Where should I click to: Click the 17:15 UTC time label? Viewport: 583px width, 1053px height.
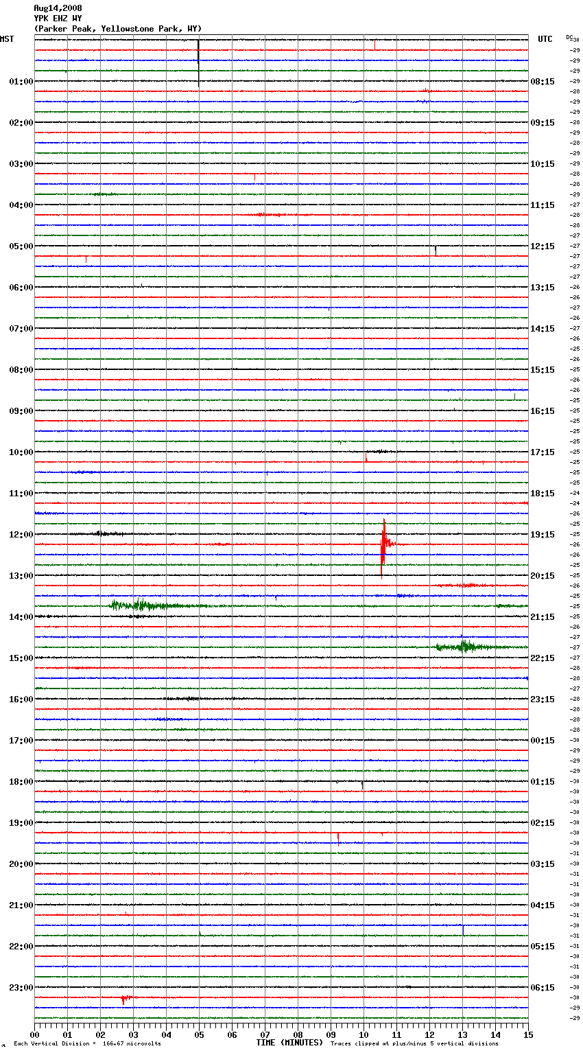point(543,452)
